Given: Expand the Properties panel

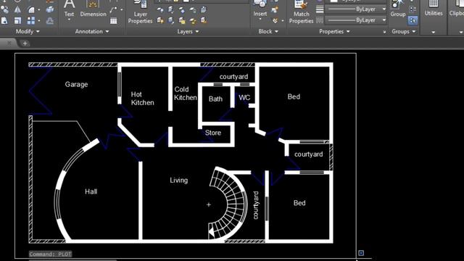Looking at the screenshot, I should 334,31.
